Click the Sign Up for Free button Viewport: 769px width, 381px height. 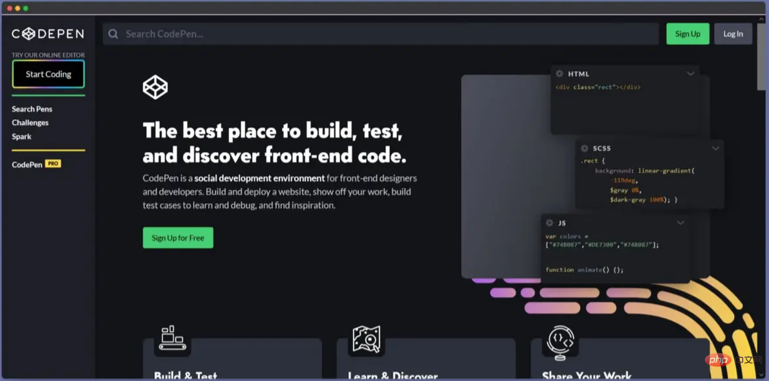click(178, 237)
